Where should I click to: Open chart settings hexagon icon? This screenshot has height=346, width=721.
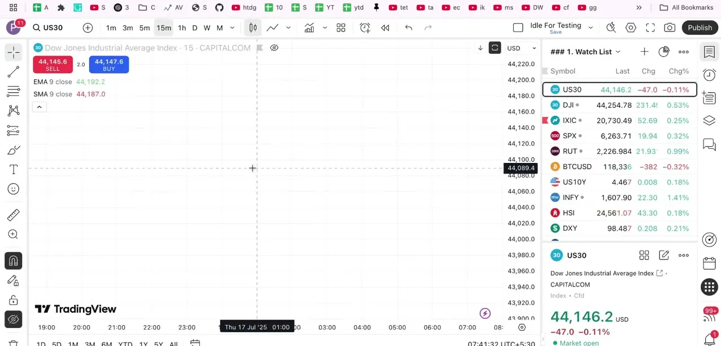coord(631,28)
